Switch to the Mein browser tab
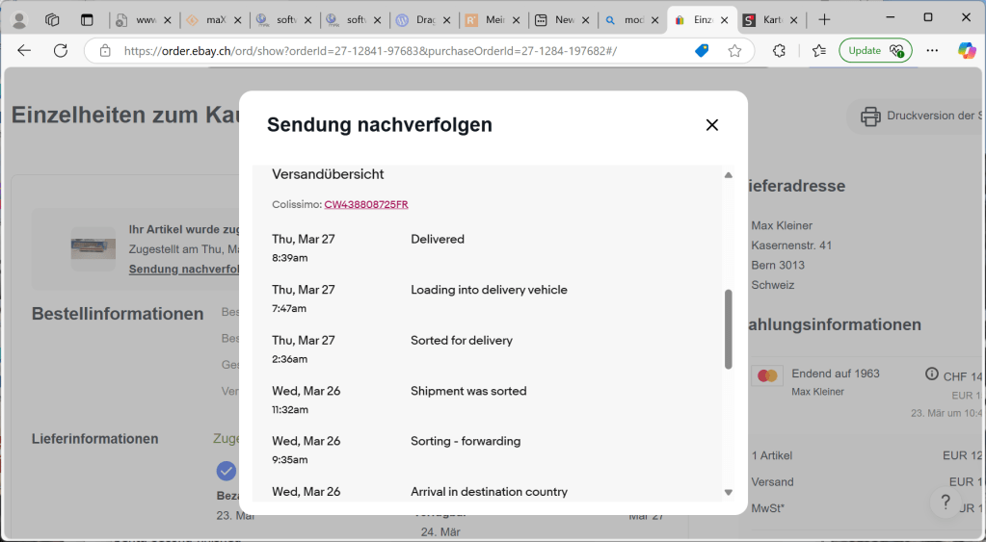986x542 pixels. pyautogui.click(x=487, y=19)
